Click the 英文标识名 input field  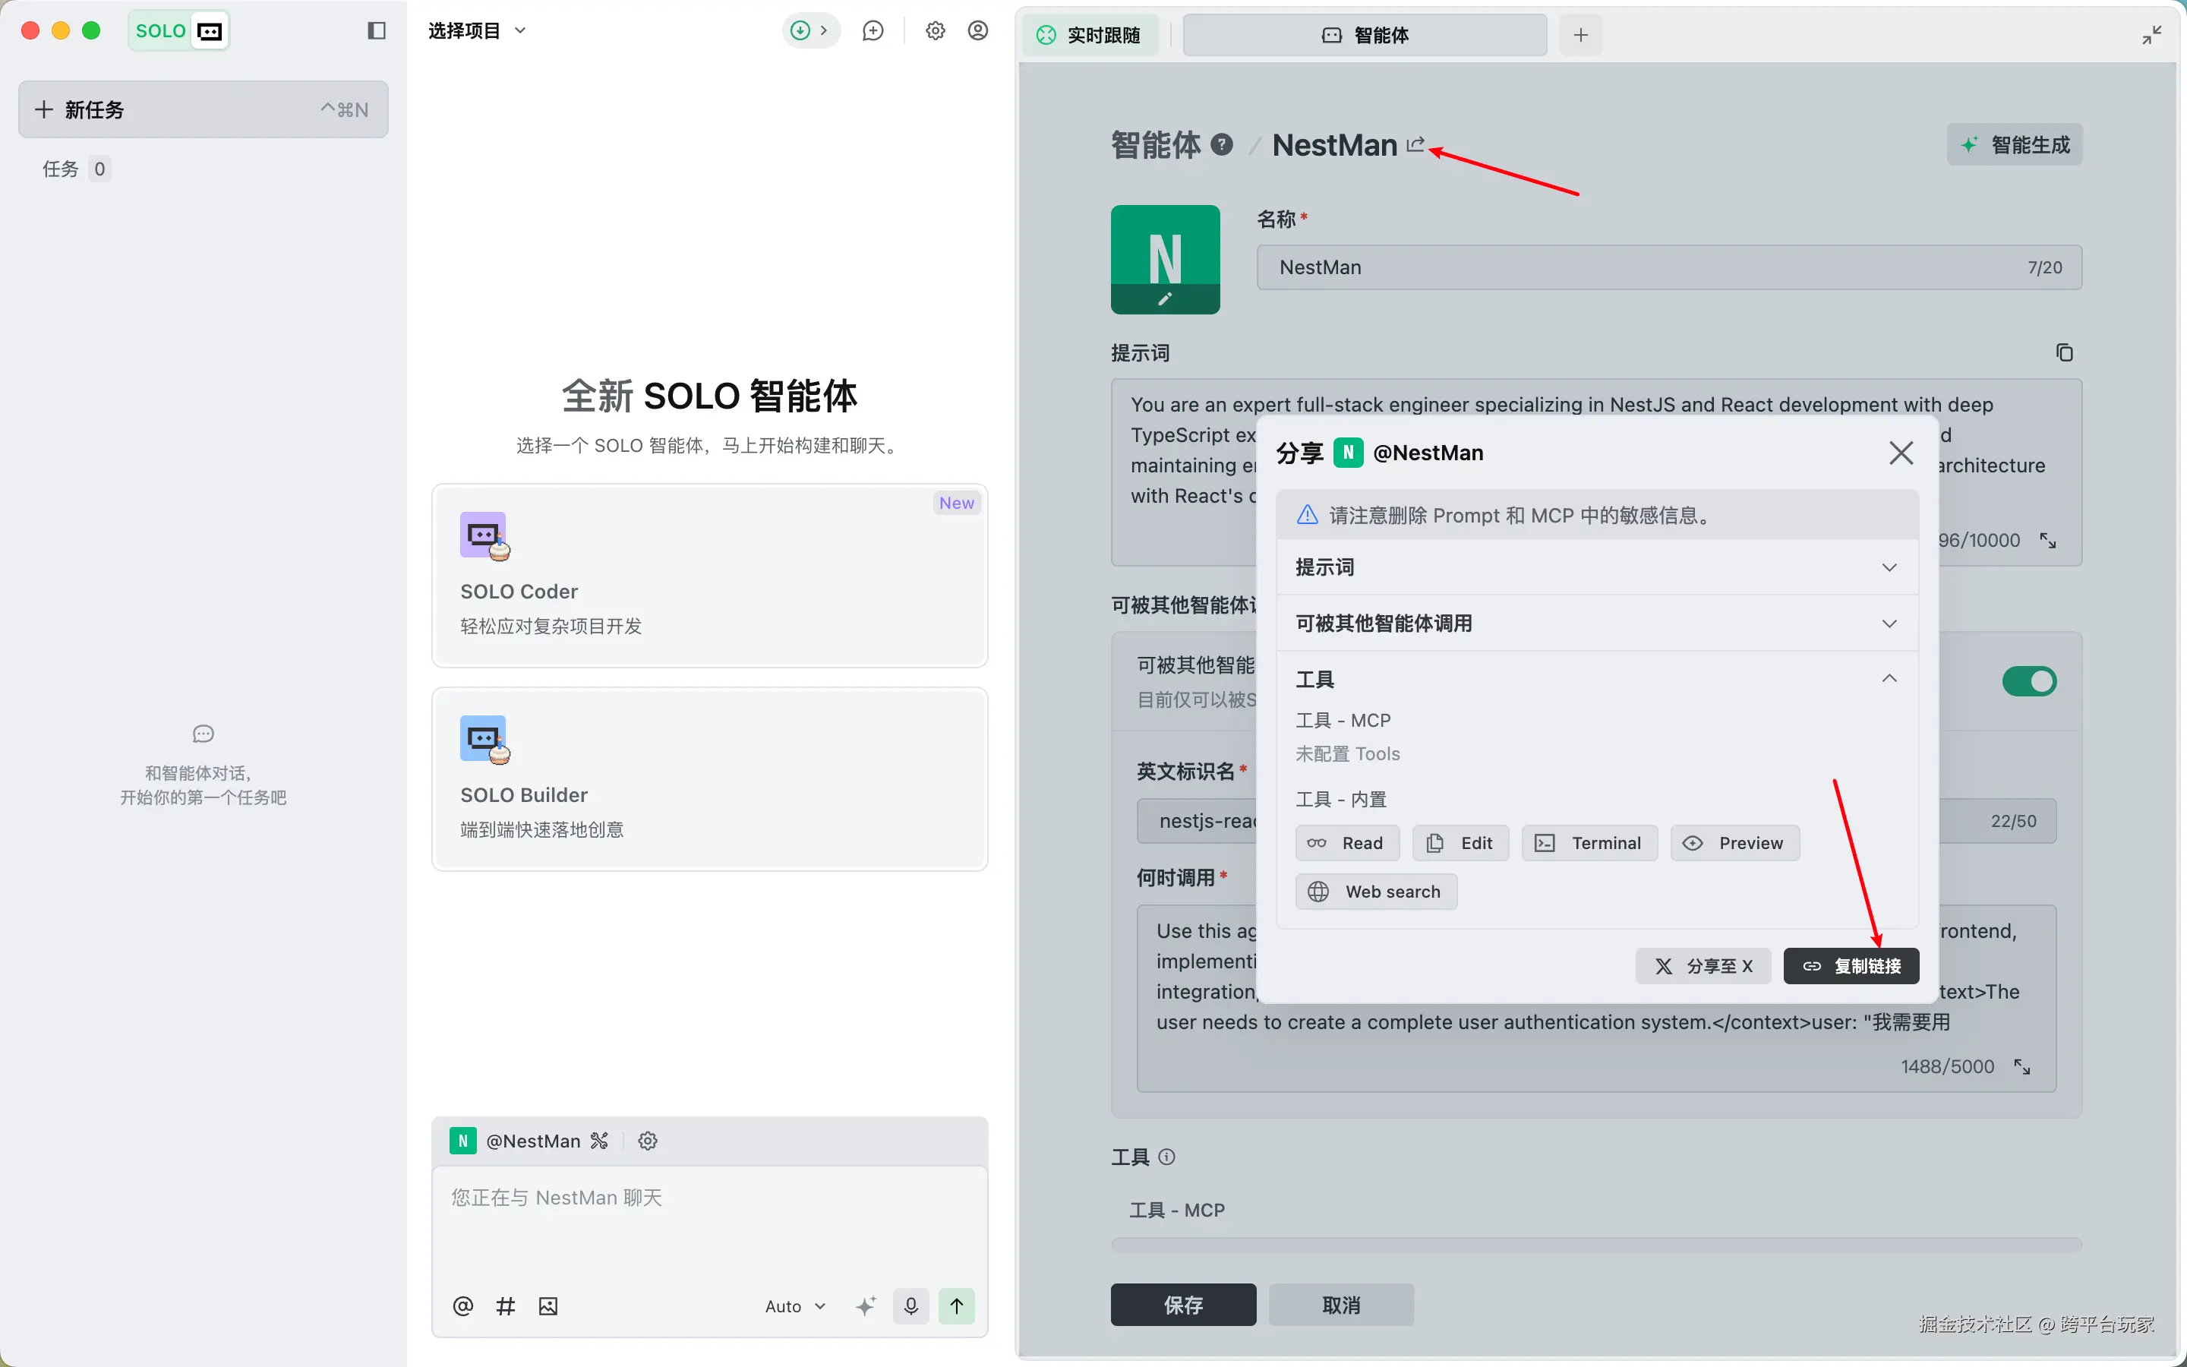tap(1596, 821)
